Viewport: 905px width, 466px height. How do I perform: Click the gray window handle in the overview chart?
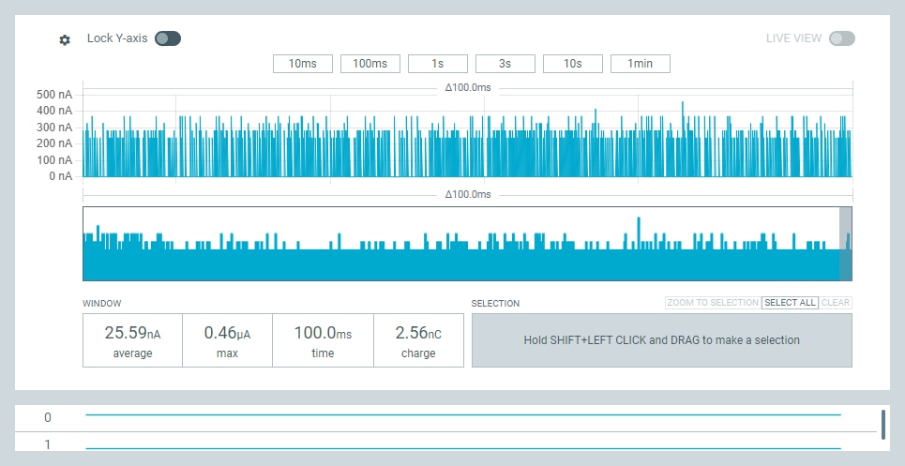845,244
